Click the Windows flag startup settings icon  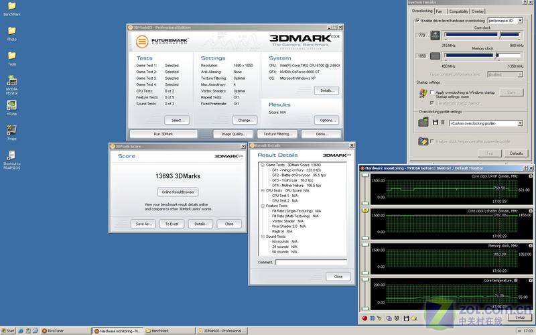coord(423,93)
